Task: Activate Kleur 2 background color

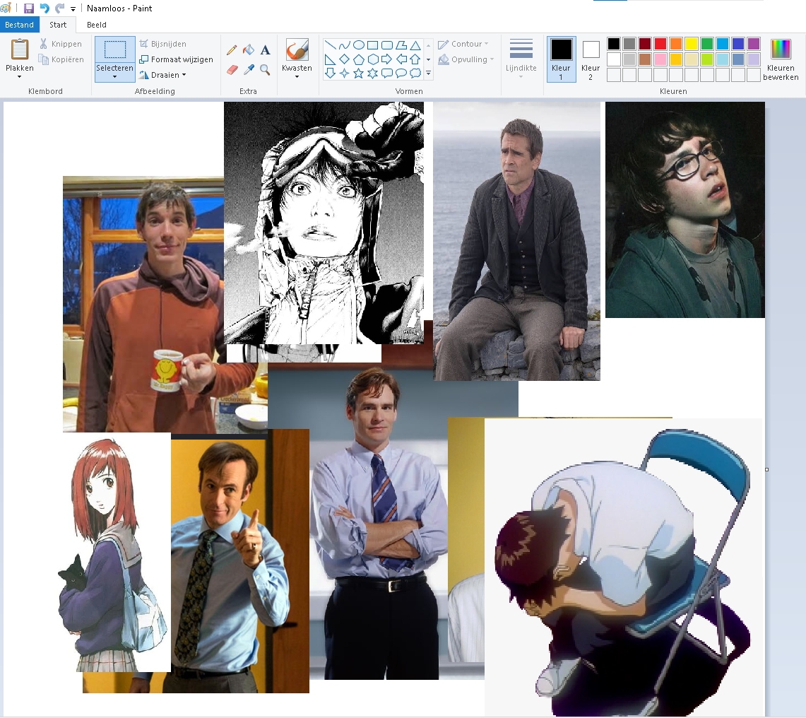Action: (591, 59)
